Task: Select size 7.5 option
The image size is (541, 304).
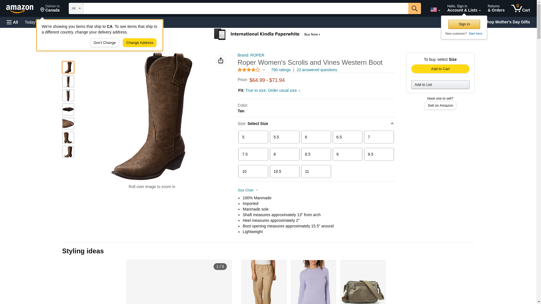Action: [x=253, y=154]
